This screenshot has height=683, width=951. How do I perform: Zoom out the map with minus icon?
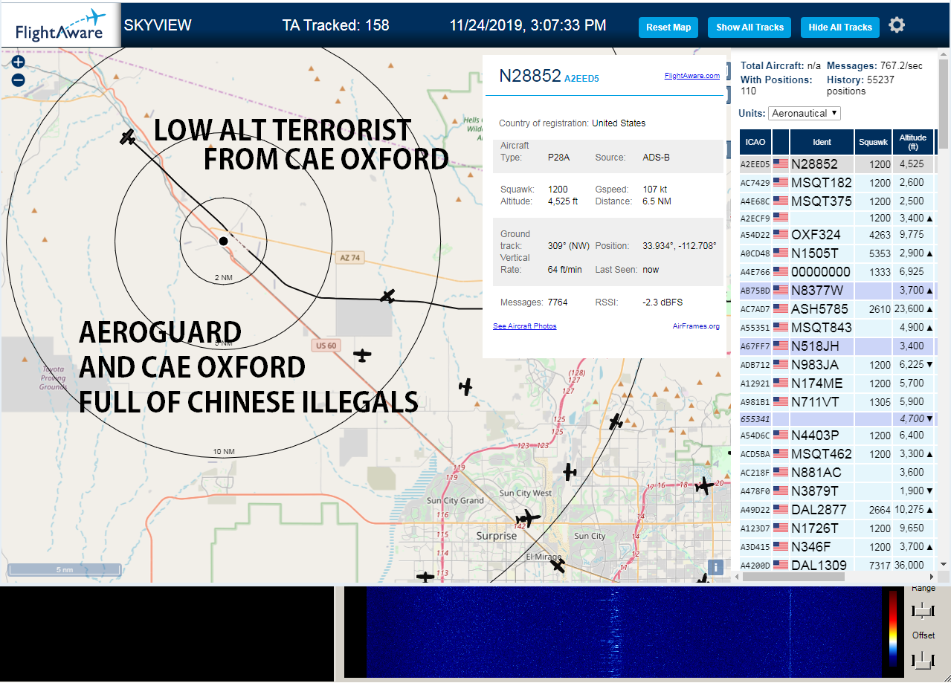coord(19,80)
